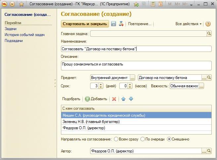
Task: Open author search magnifier icon
Action: pyautogui.click(x=209, y=151)
